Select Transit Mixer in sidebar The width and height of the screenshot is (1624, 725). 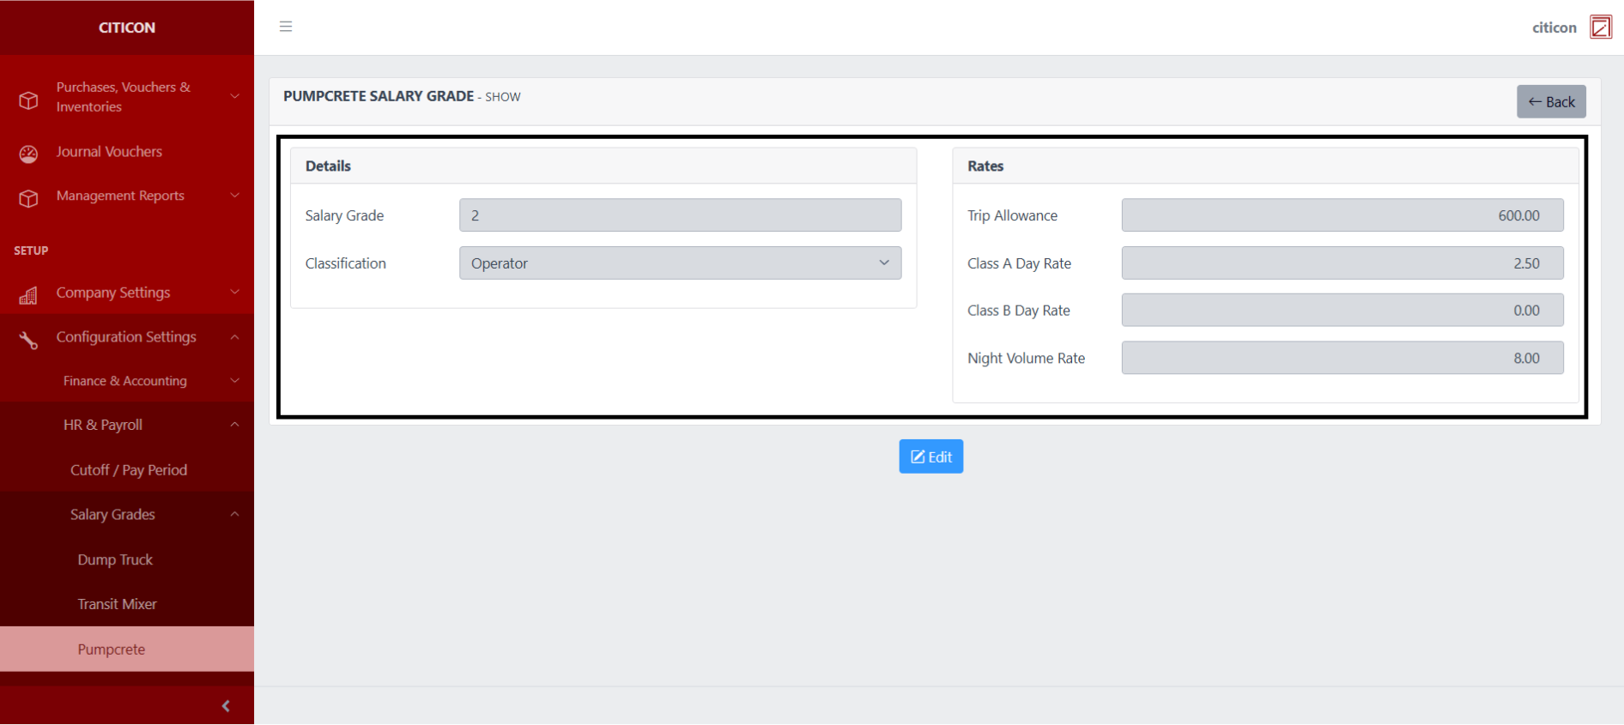pos(117,604)
